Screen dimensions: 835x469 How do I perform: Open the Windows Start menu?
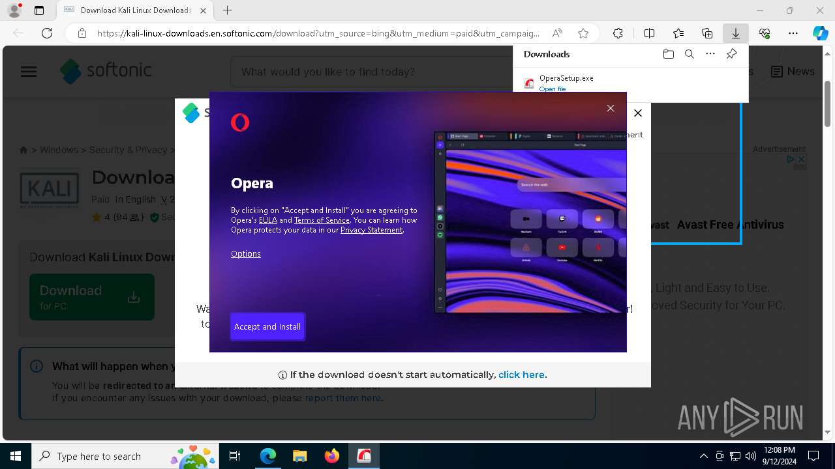click(16, 456)
